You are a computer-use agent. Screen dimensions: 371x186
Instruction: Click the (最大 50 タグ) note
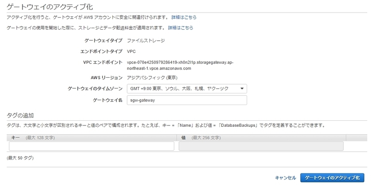20,158
